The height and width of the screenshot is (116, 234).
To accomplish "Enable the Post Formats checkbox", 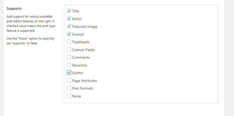I will (69, 88).
